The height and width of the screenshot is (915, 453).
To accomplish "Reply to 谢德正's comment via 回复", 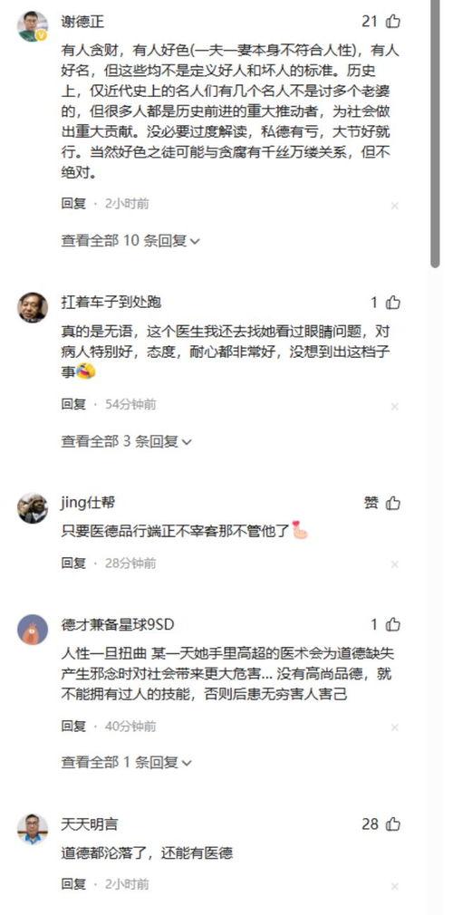I will (x=73, y=204).
